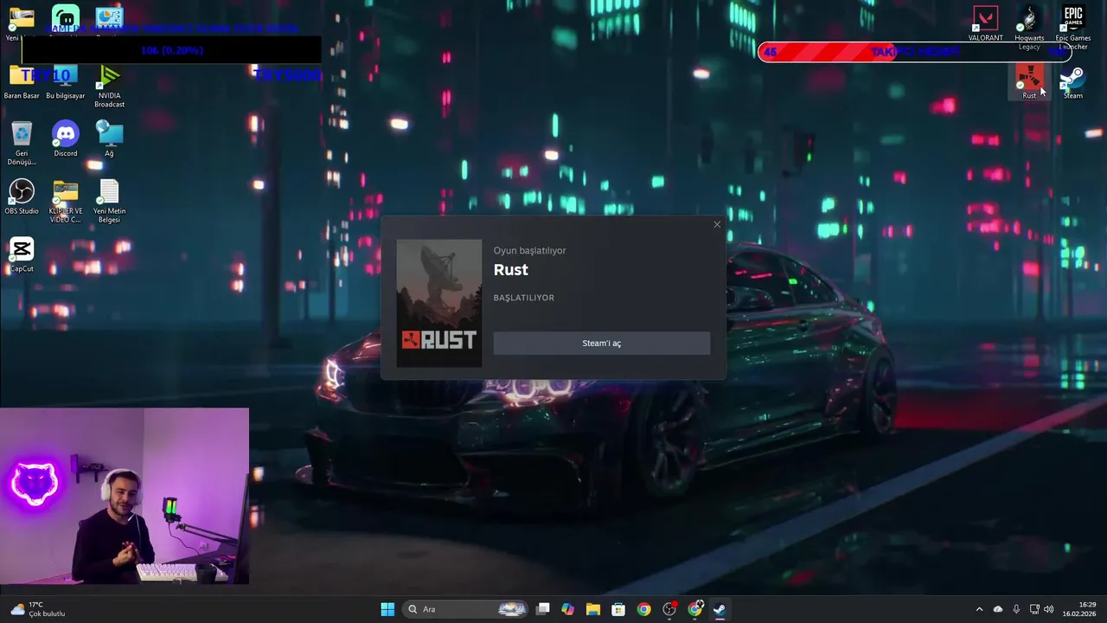Select the Bu bilgisayar desktop icon

click(66, 82)
